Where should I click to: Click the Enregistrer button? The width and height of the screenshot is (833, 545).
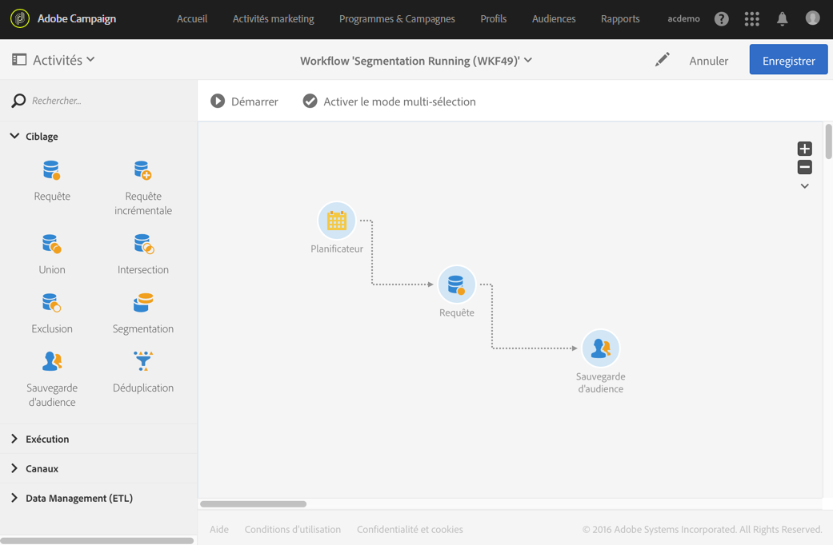tap(788, 60)
